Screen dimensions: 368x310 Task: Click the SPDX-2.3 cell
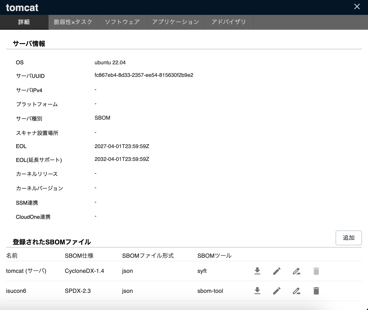coord(78,291)
